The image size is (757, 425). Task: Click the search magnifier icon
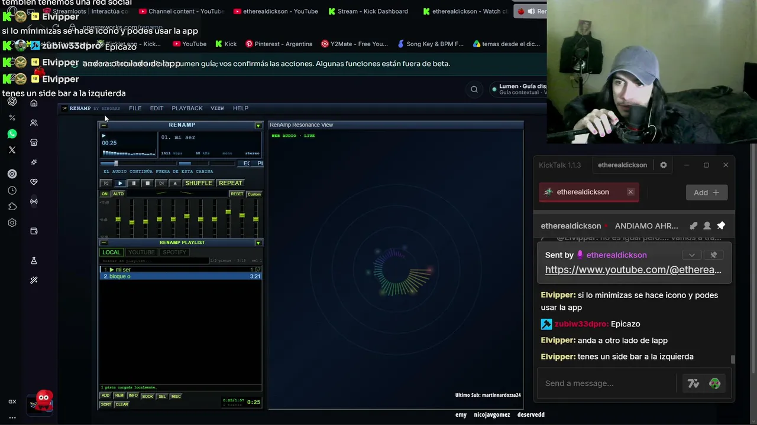click(474, 89)
